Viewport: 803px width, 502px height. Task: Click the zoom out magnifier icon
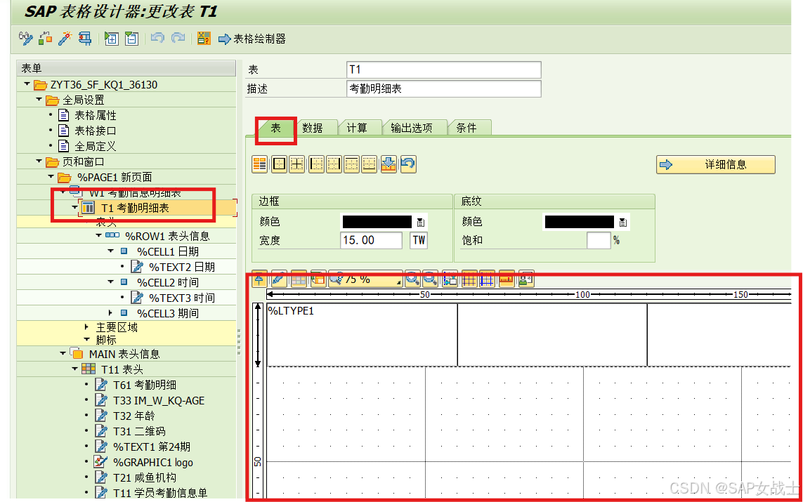pos(430,279)
